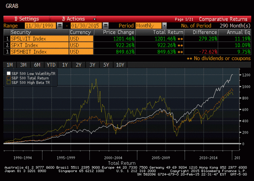254x181 pixels.
Task: Click the Page 1/21 indicator
Action: [184, 19]
